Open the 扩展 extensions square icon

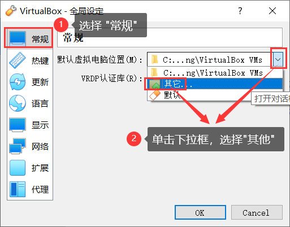click(x=18, y=168)
